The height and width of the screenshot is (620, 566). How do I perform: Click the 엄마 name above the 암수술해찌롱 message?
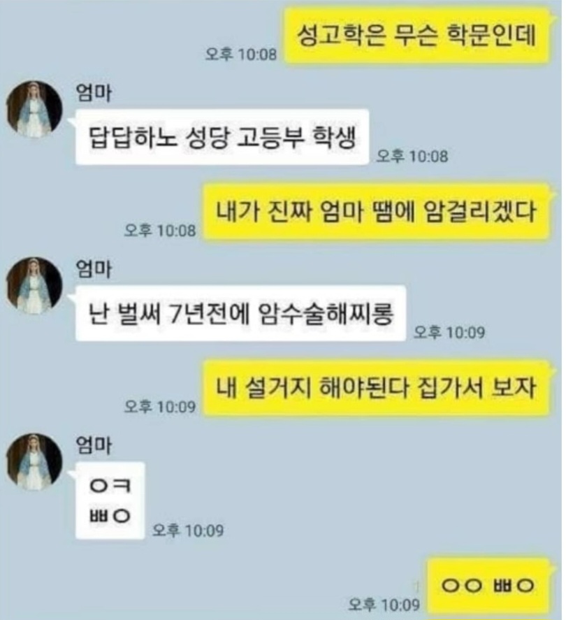(94, 270)
